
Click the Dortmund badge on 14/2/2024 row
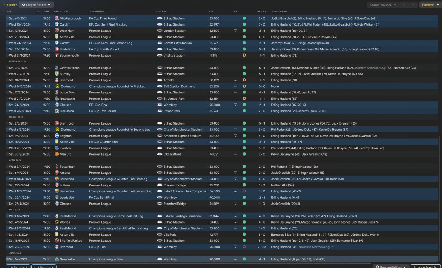point(57,87)
